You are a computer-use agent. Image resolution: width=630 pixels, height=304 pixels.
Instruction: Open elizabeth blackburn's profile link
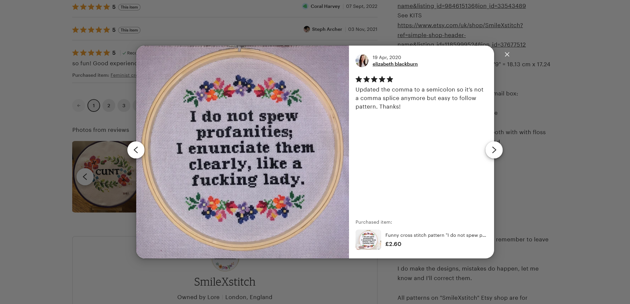(395, 64)
